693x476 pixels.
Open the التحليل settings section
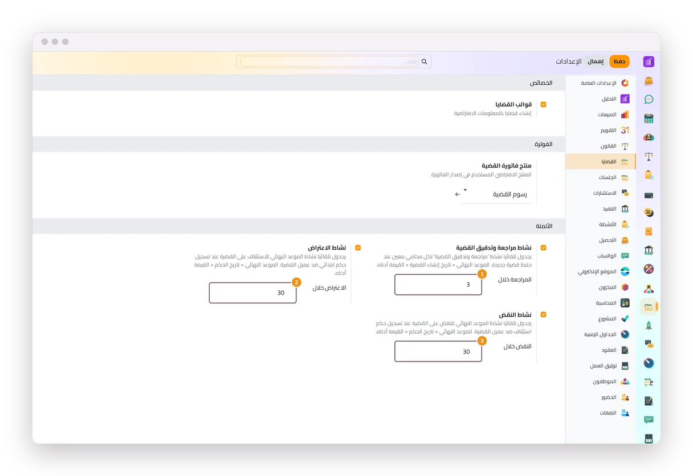click(601, 99)
